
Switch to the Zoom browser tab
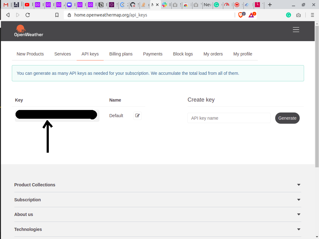click(69, 5)
